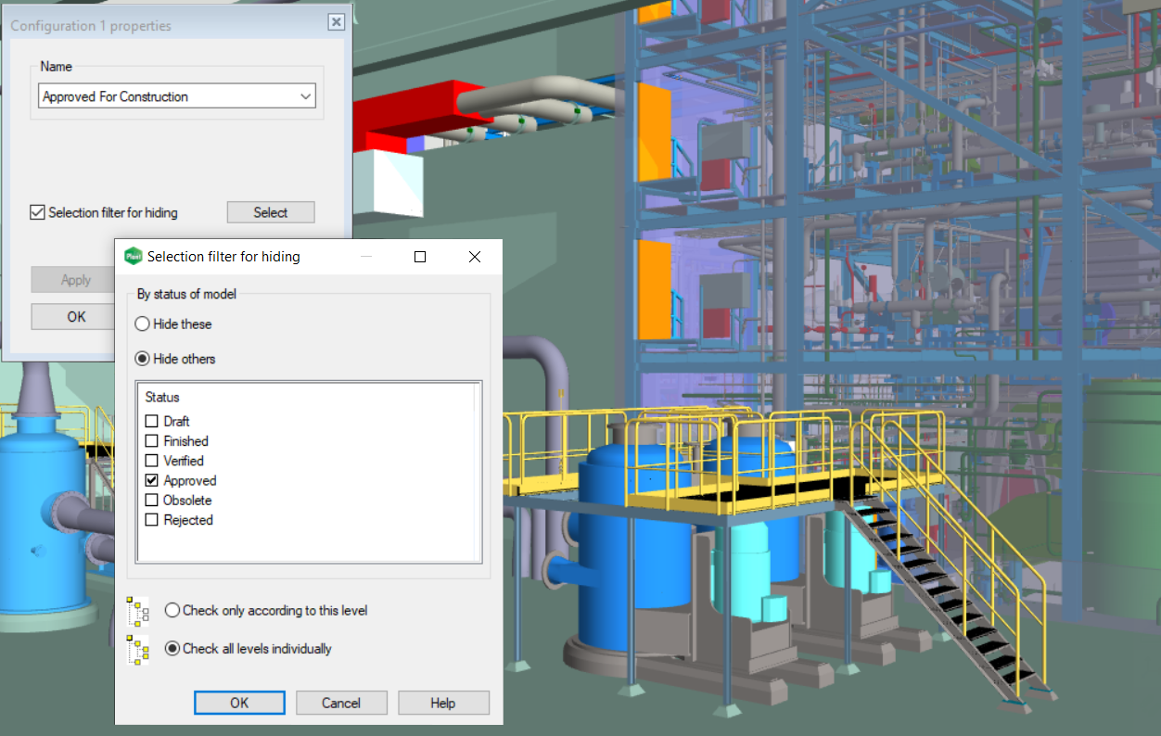Minimize the Selection filter for hiding dialog
Image resolution: width=1161 pixels, height=736 pixels.
point(365,257)
